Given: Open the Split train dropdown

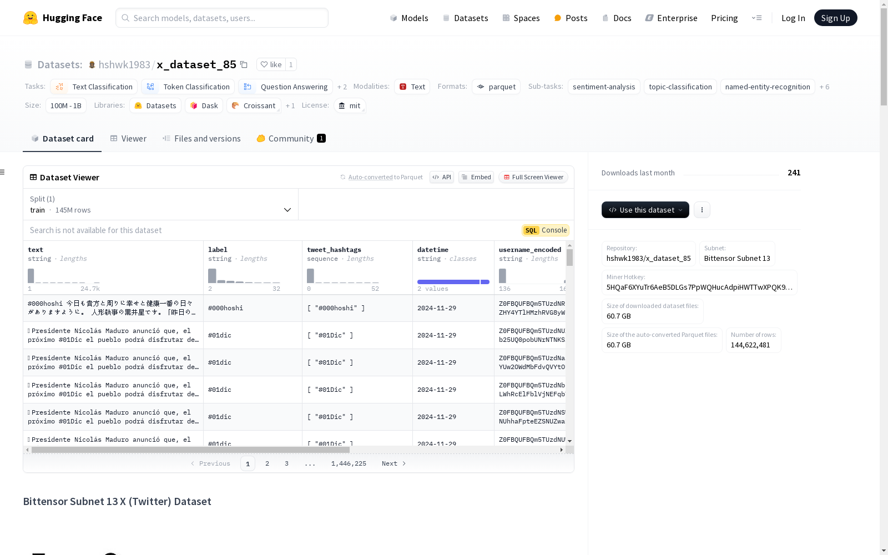Looking at the screenshot, I should tap(160, 204).
